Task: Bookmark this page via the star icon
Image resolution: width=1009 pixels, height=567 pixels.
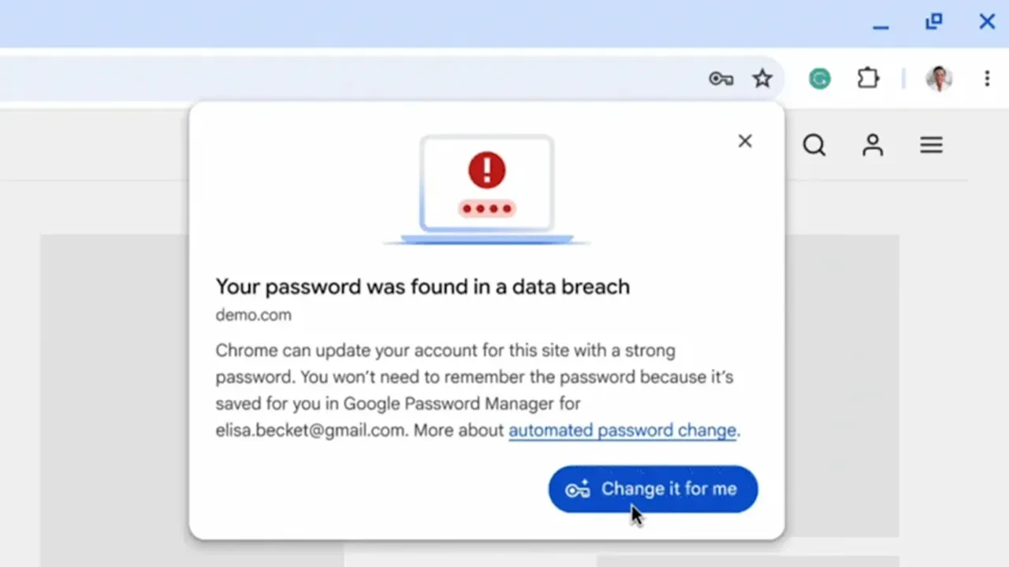Action: [762, 78]
